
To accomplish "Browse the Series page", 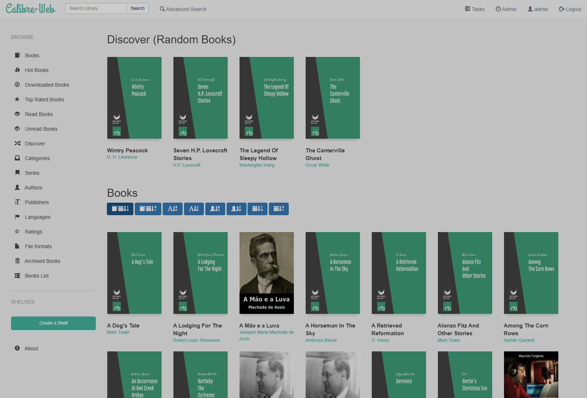I will point(32,173).
